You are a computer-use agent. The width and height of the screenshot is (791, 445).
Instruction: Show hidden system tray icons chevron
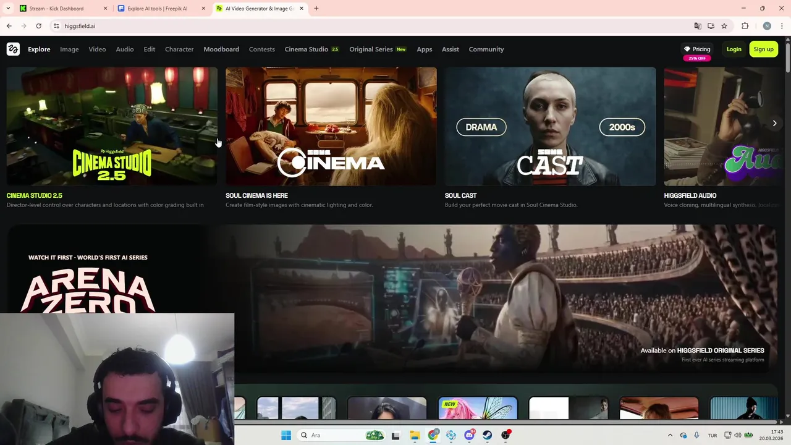click(670, 435)
